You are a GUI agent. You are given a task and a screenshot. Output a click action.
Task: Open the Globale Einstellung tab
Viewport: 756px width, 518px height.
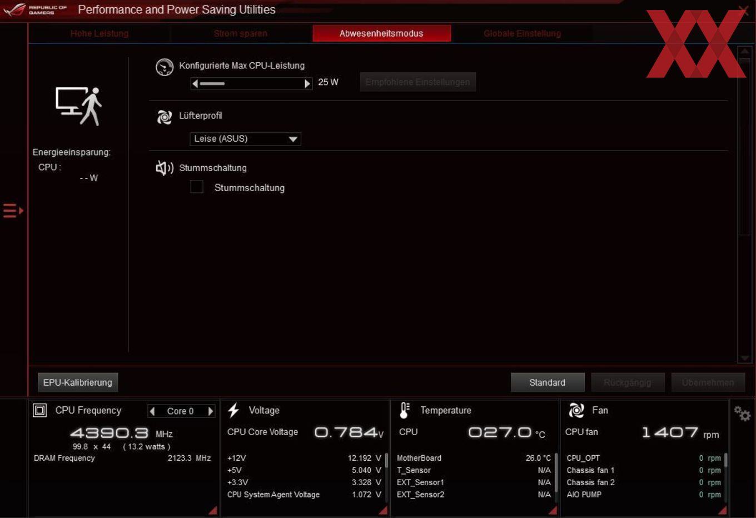coord(523,33)
